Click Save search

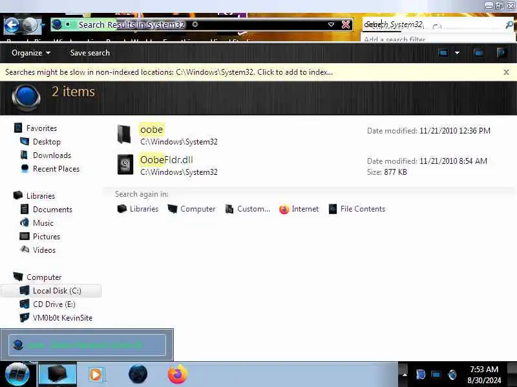pyautogui.click(x=90, y=53)
